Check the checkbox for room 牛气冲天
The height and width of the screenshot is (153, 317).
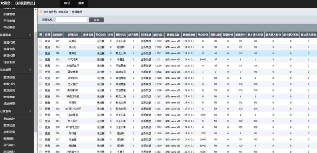point(41,60)
